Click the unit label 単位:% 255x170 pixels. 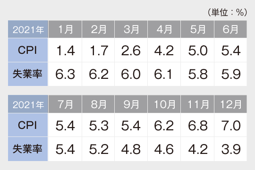point(227,12)
